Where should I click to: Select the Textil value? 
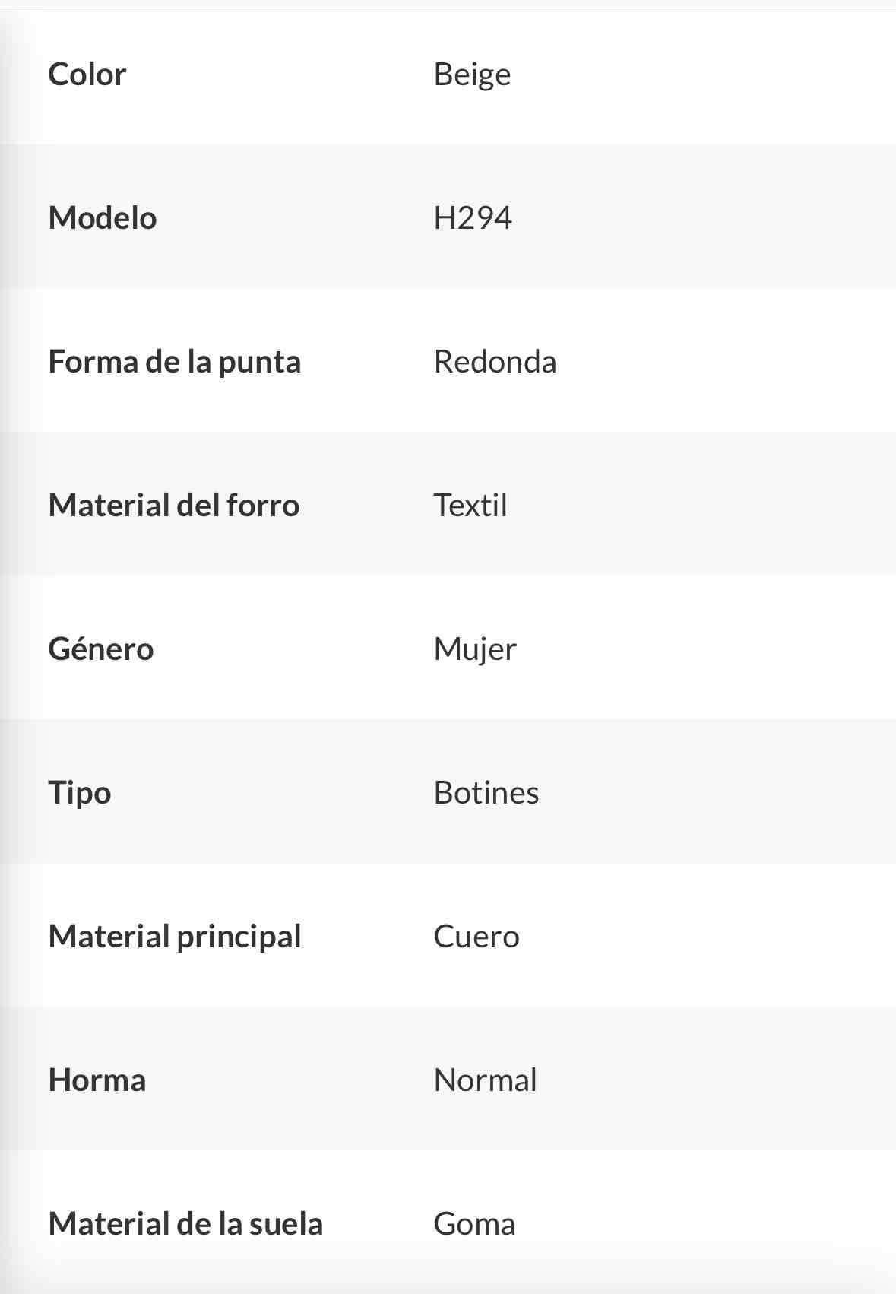[470, 506]
